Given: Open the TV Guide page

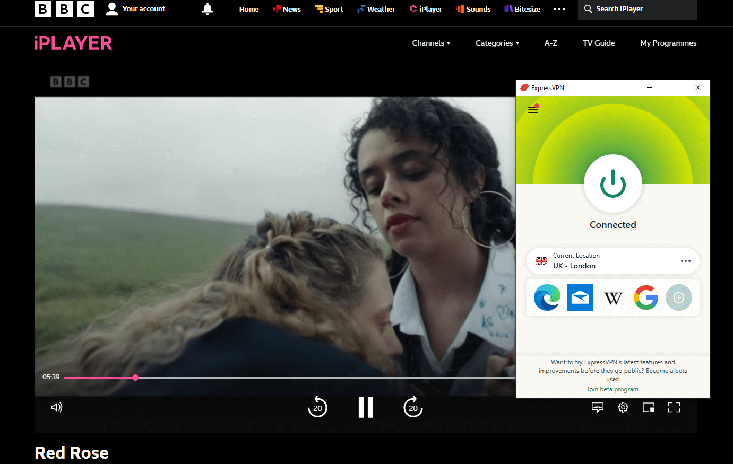Looking at the screenshot, I should click(599, 43).
